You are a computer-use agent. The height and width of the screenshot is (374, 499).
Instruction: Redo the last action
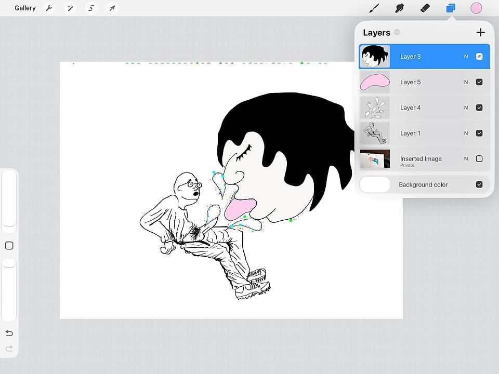click(x=9, y=348)
